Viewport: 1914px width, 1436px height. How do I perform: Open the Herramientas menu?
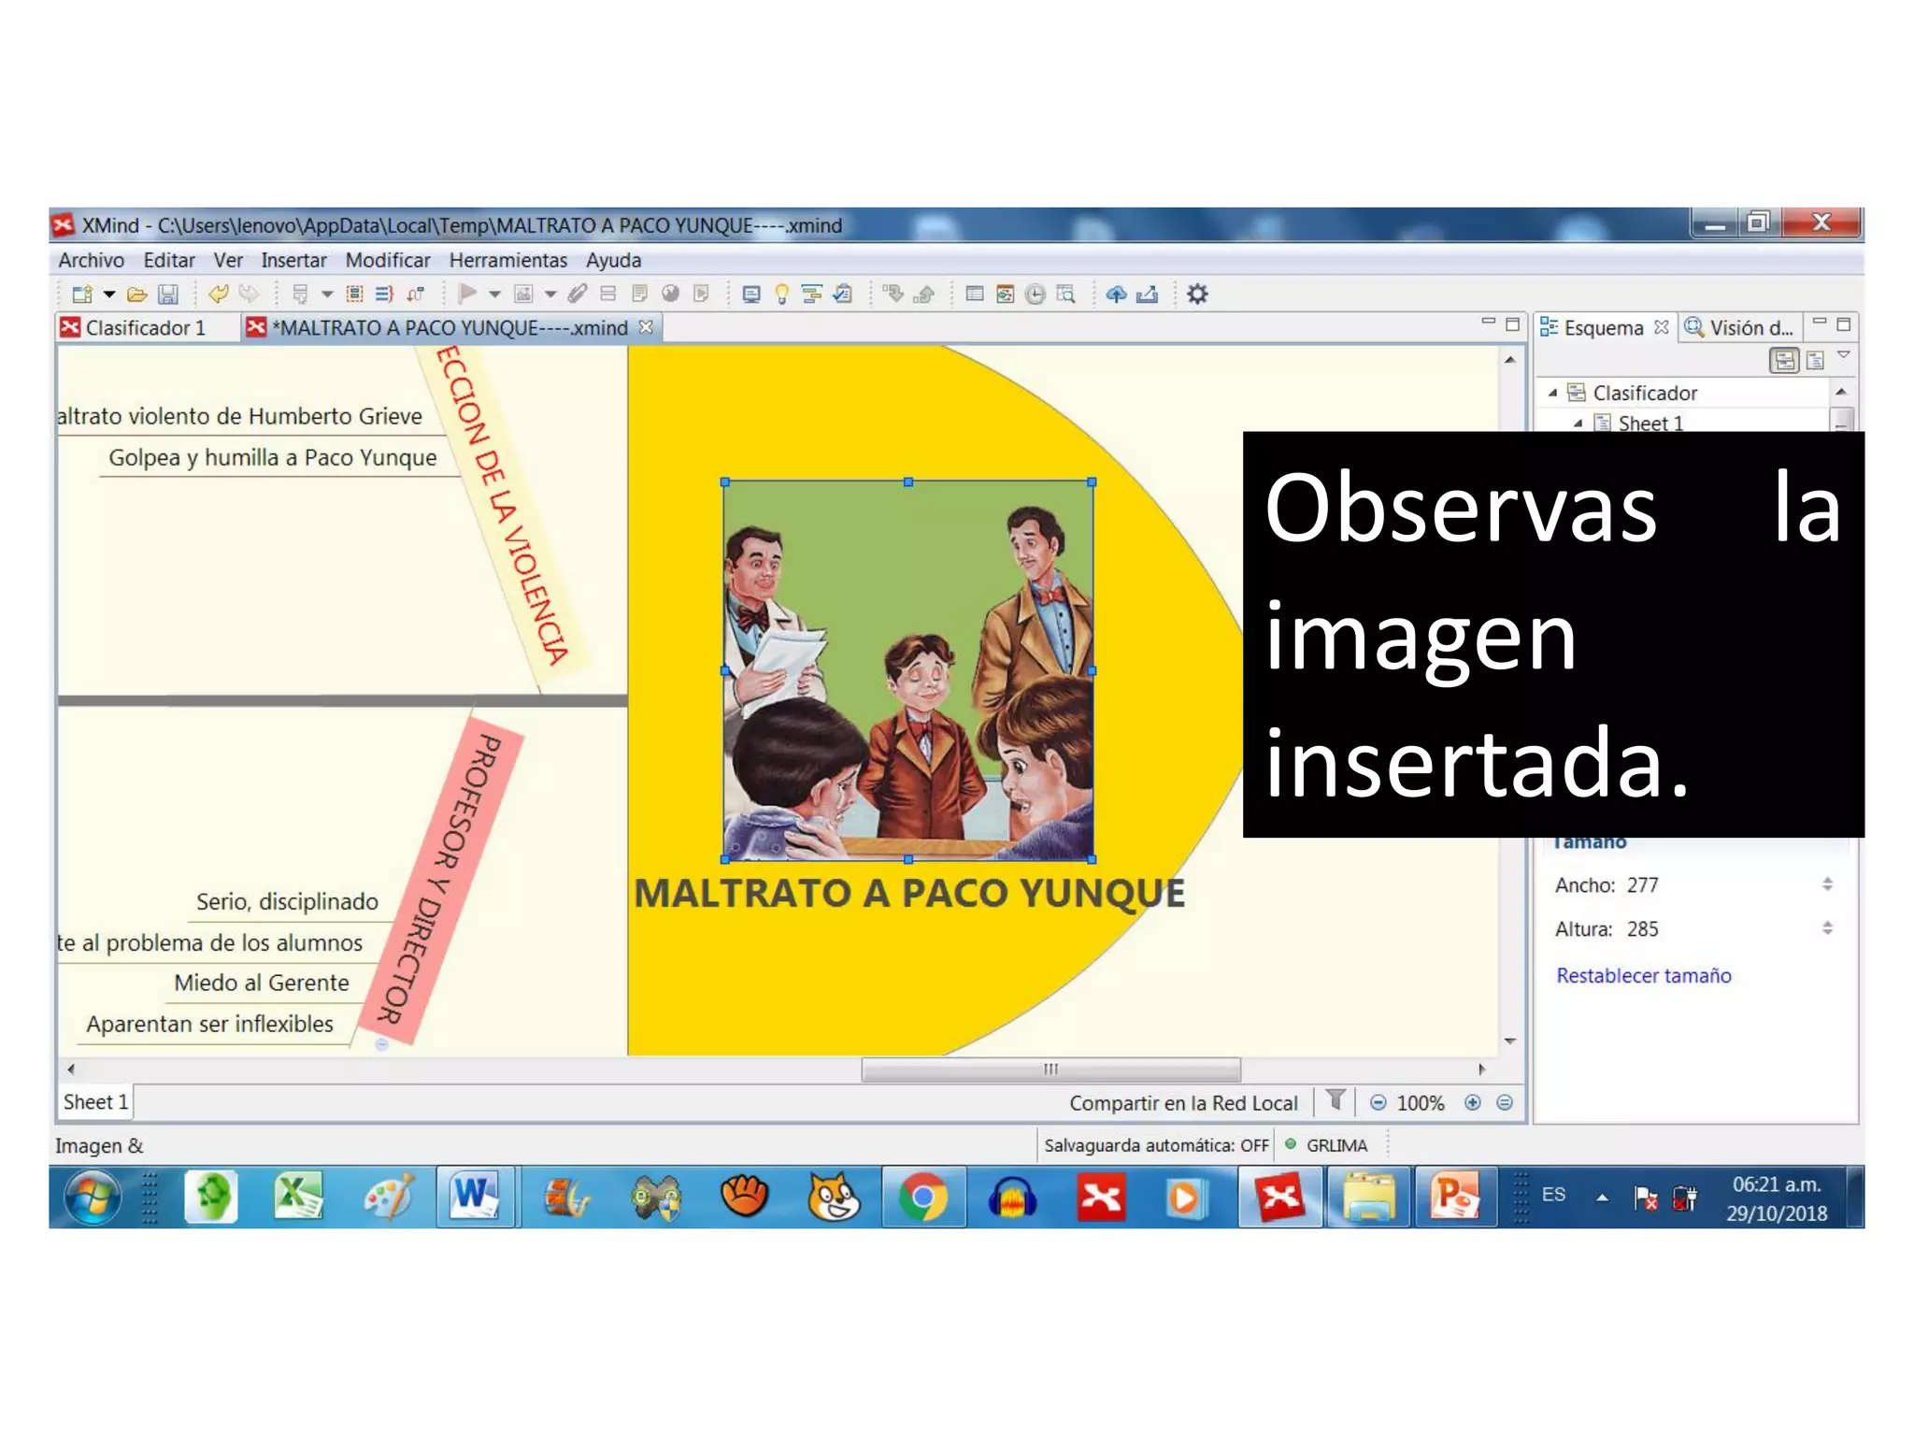point(508,260)
